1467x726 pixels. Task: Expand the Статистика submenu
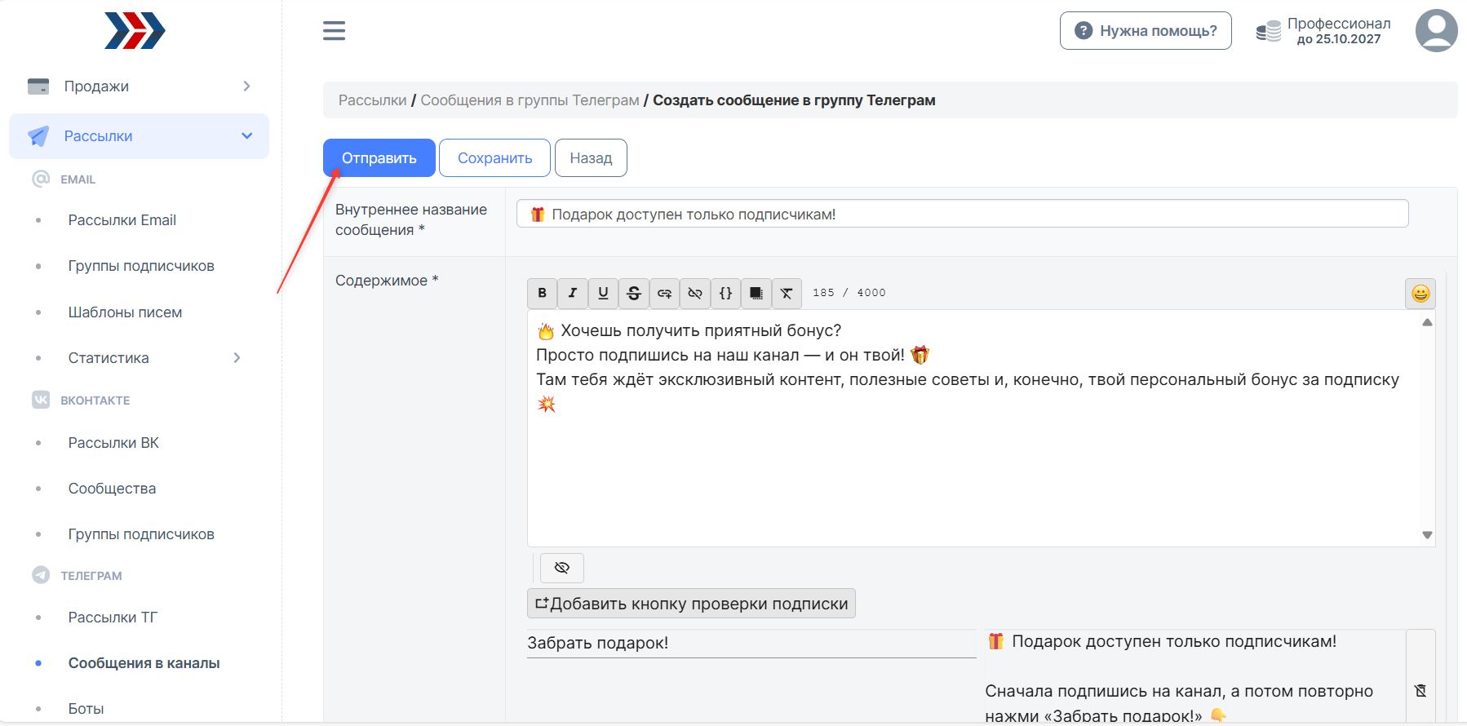click(237, 358)
